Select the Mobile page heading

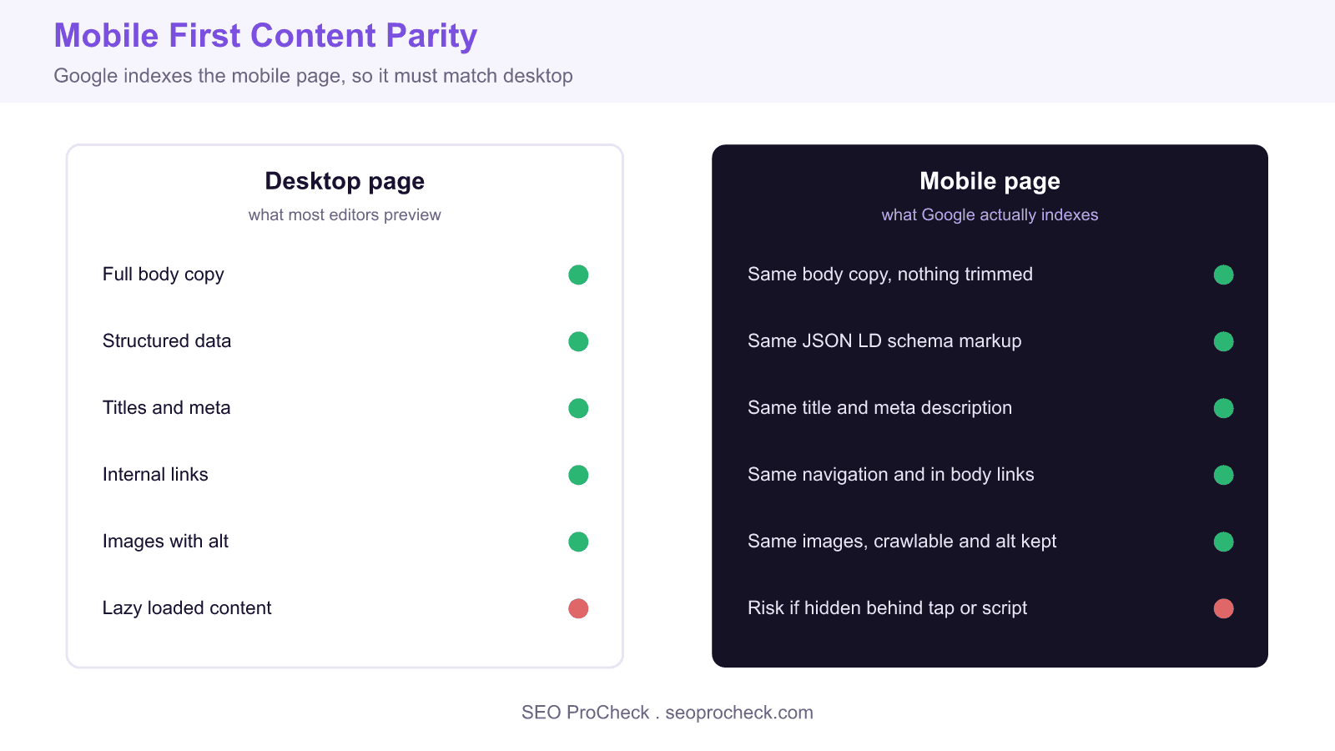click(x=990, y=181)
